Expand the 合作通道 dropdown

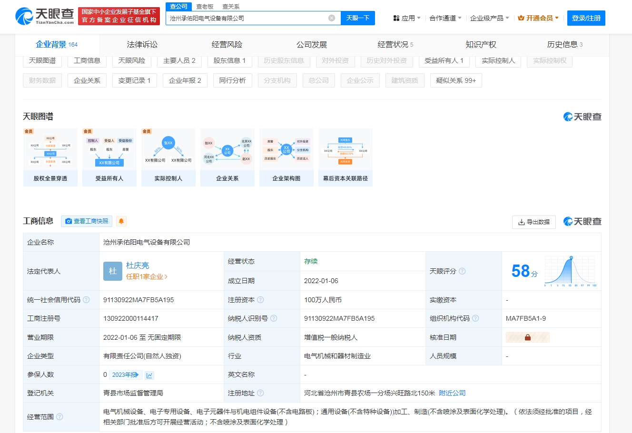tap(445, 18)
